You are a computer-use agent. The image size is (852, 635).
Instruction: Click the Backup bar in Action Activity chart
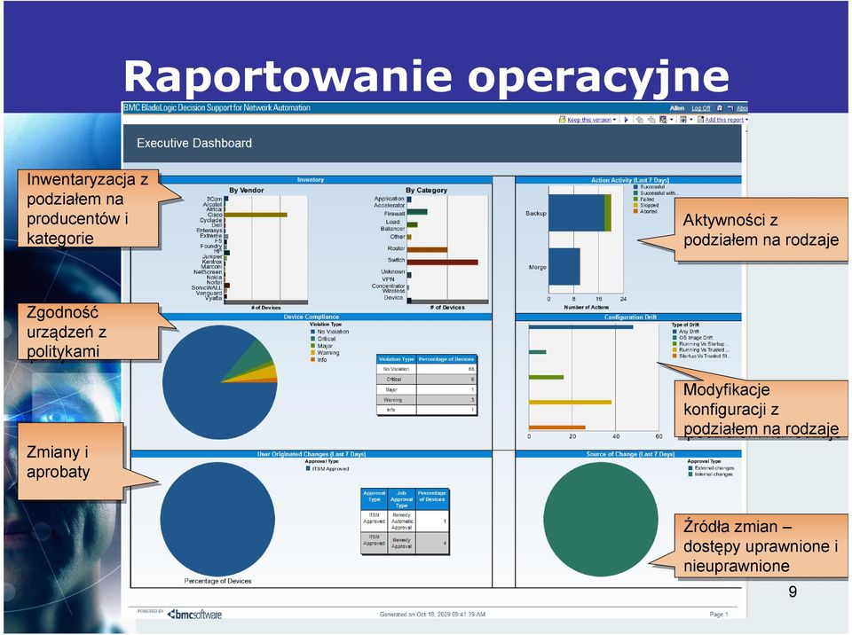point(580,213)
